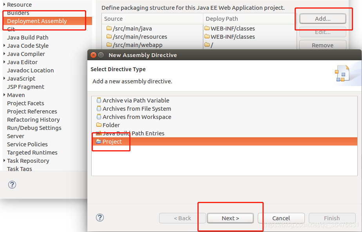Select the Archive via Path Variable jar icon

coord(99,100)
